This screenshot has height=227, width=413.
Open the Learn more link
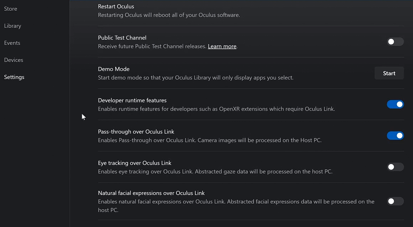222,46
